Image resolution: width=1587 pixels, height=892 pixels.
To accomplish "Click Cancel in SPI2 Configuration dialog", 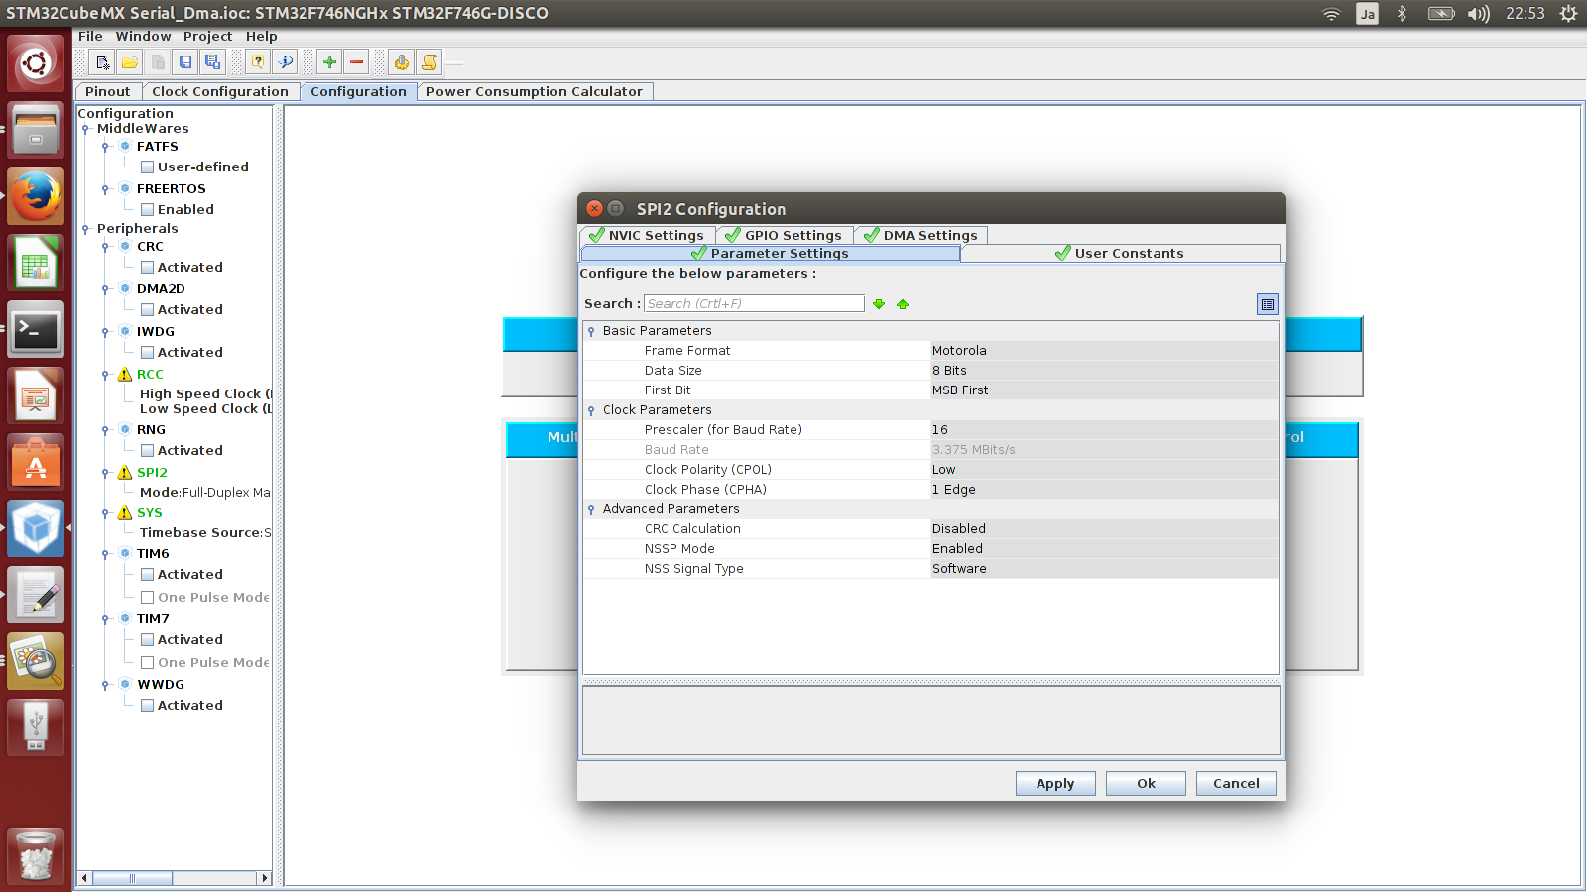I will (x=1235, y=783).
